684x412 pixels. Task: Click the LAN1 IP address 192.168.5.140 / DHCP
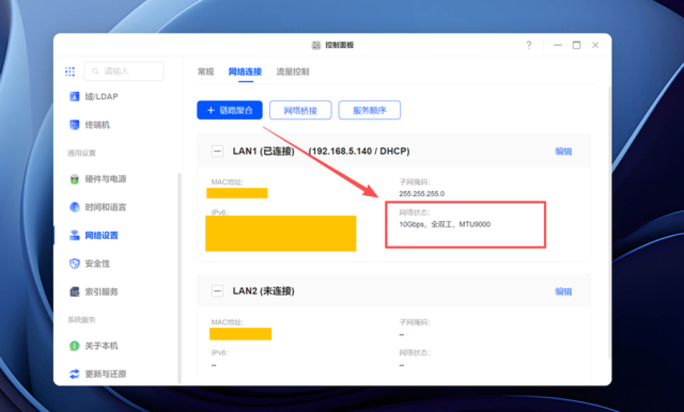(359, 151)
